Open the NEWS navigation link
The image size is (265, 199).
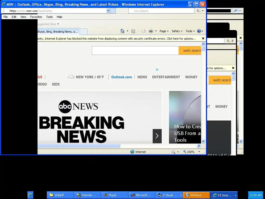142,77
